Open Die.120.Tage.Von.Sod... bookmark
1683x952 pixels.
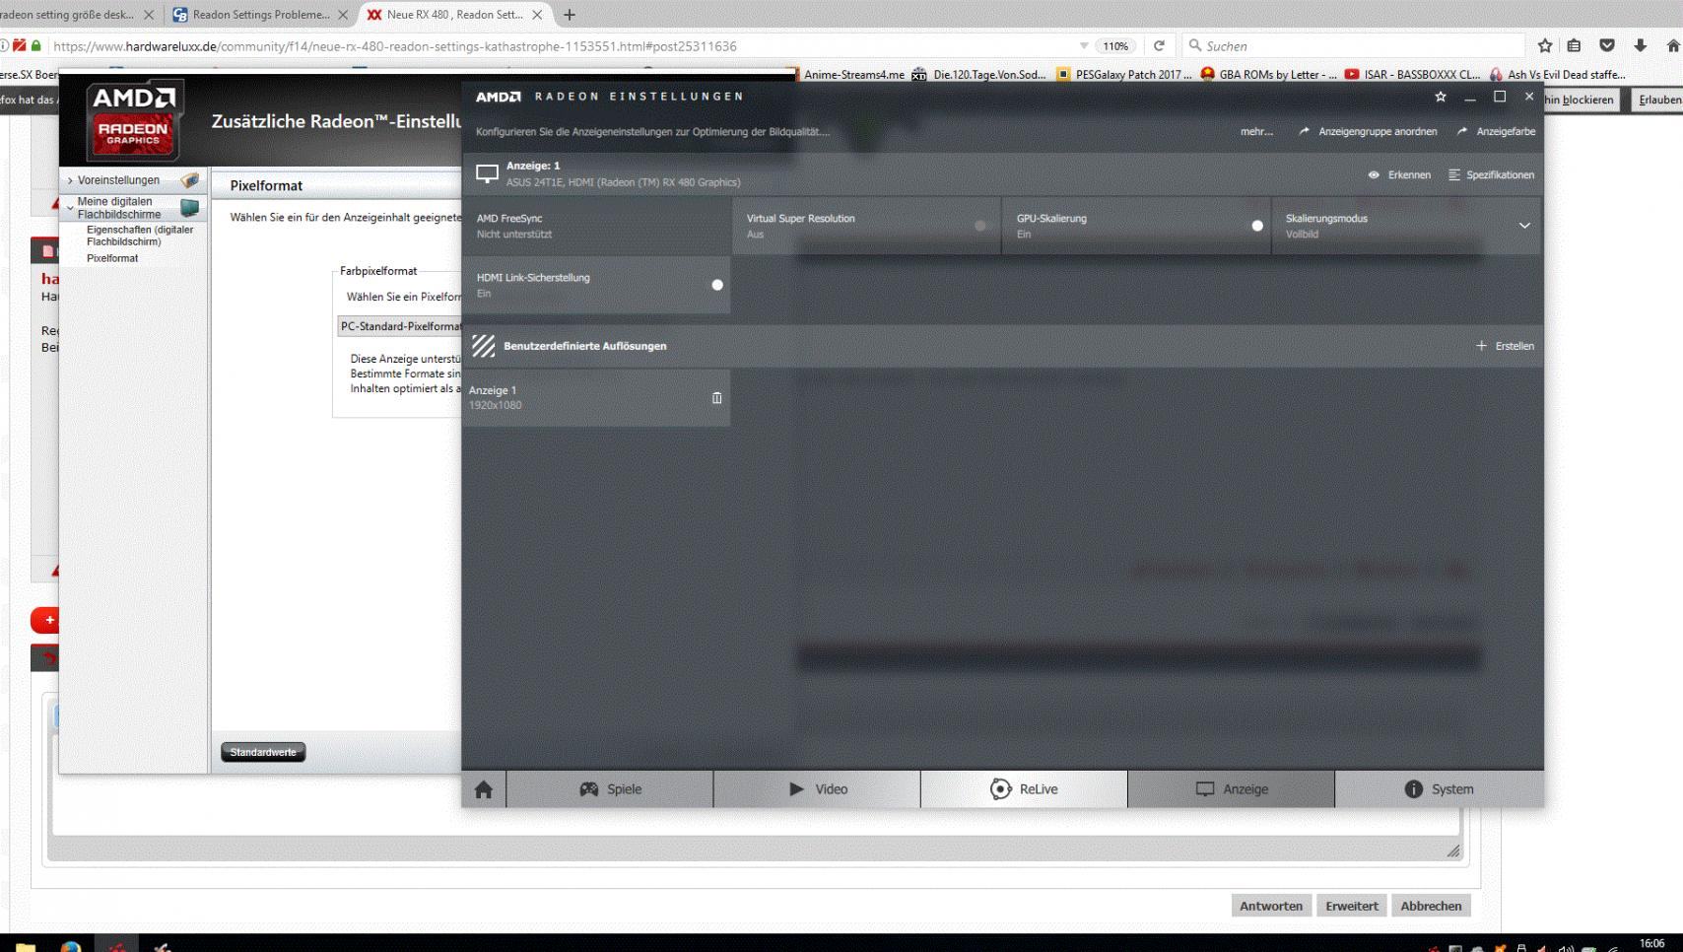point(979,75)
